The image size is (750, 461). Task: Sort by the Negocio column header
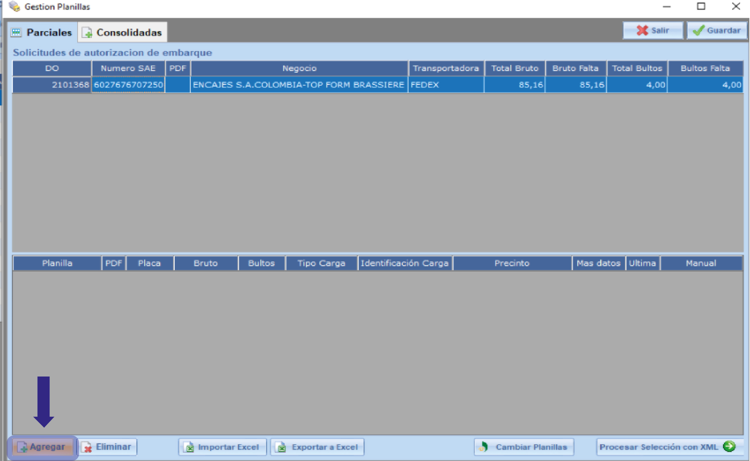coord(299,68)
